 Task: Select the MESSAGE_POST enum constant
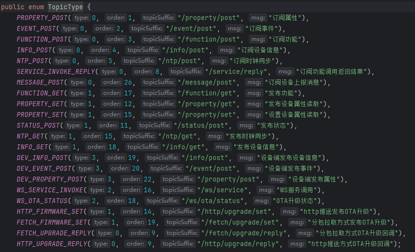coord(40,82)
